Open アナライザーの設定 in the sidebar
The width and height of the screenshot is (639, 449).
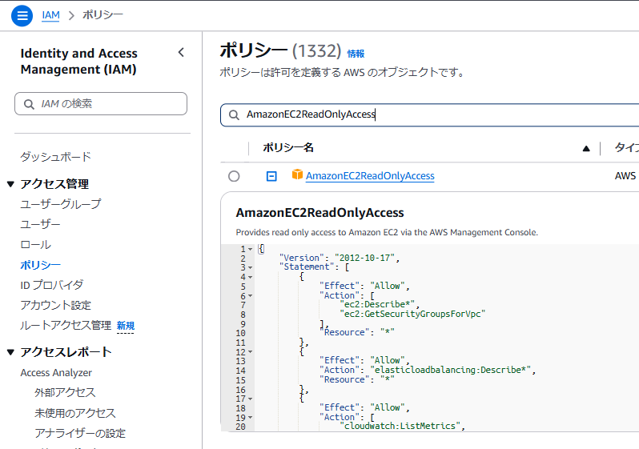tap(80, 433)
